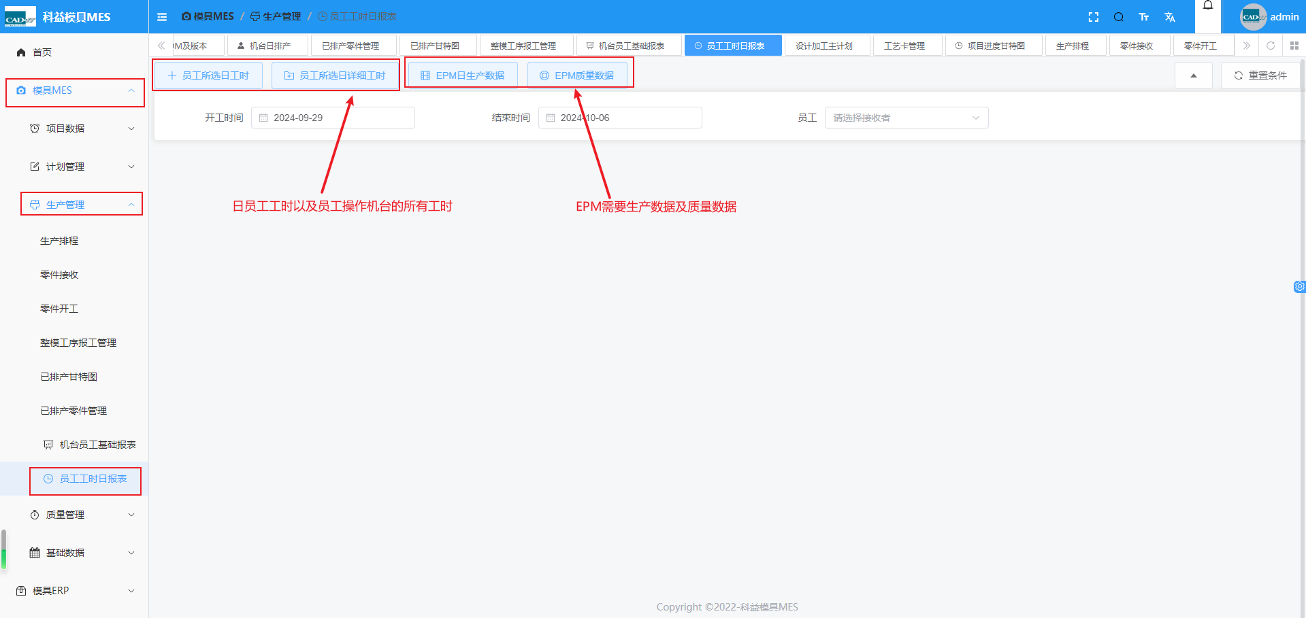The width and height of the screenshot is (1306, 618).
Task: Switch to 零件接收 tab
Action: click(1139, 46)
